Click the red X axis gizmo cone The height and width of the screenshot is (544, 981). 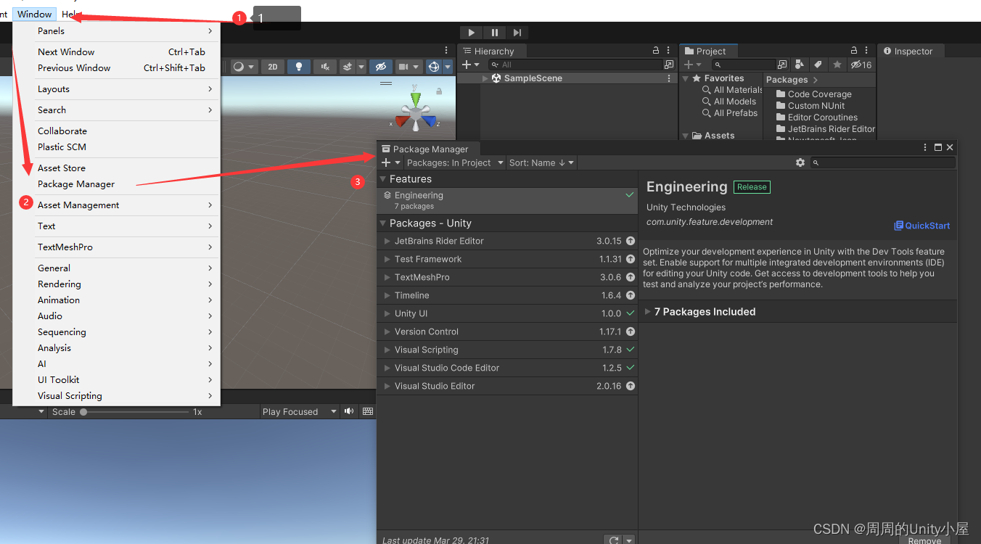point(401,121)
